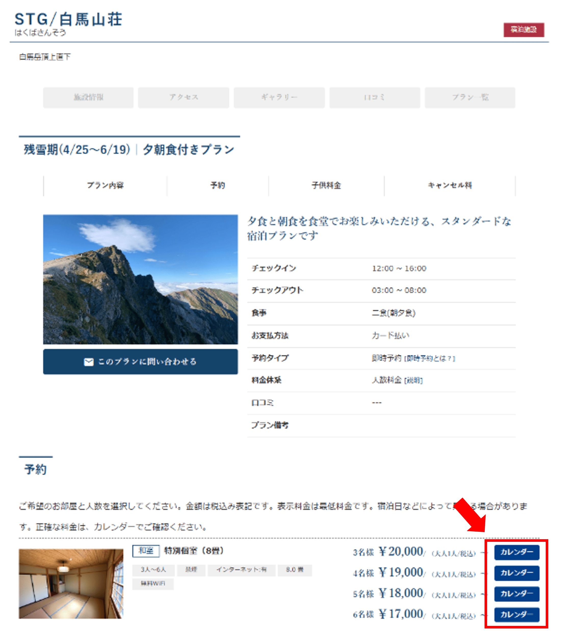573x631 pixels.
Task: Switch to the 予約 tab
Action: pos(217,186)
